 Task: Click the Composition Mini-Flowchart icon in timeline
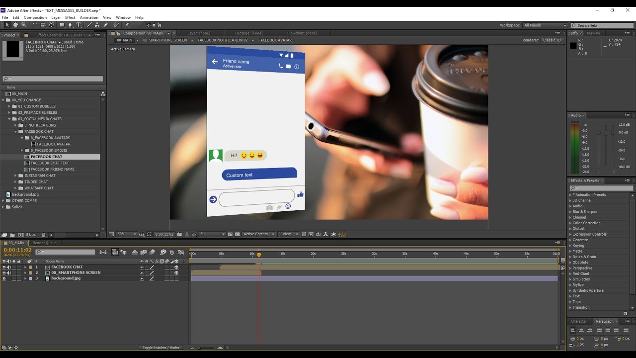coord(103,252)
